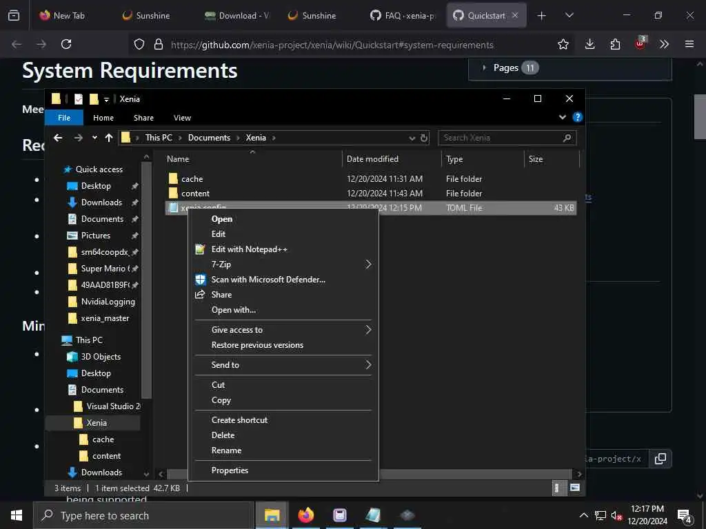Click the tracking protection shield icon
706x529 pixels.
(139, 44)
